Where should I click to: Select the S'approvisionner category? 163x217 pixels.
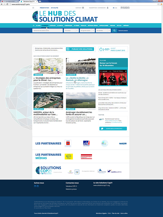[104, 25]
